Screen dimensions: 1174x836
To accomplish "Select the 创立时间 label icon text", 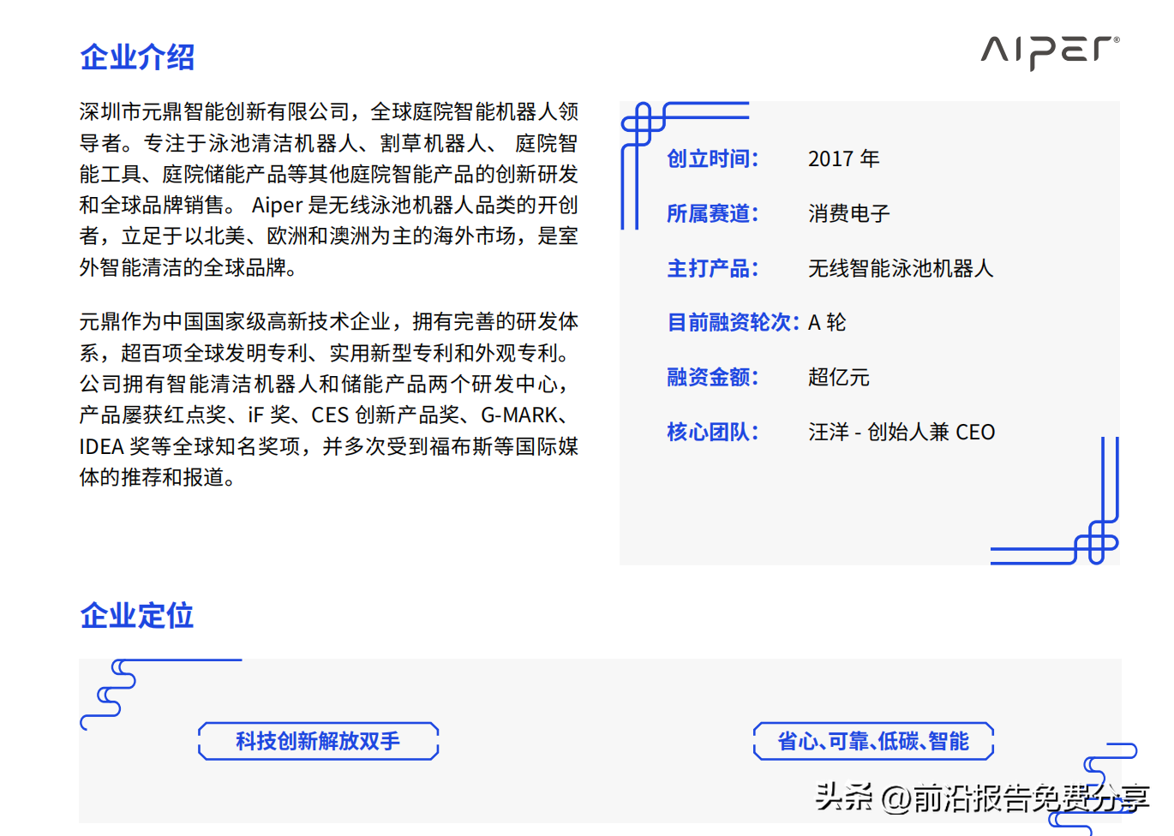I will [x=713, y=159].
